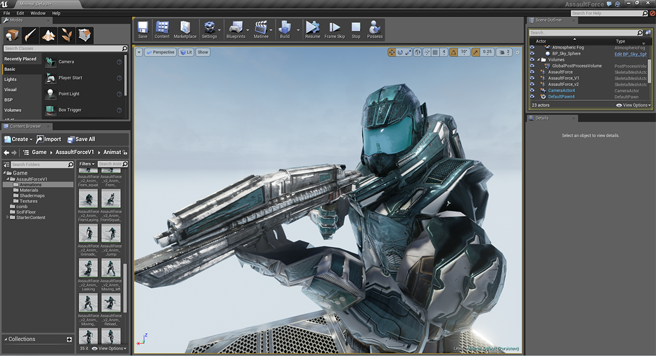Select the scale gizmo viewport icon
656x356 pixels.
click(x=408, y=52)
